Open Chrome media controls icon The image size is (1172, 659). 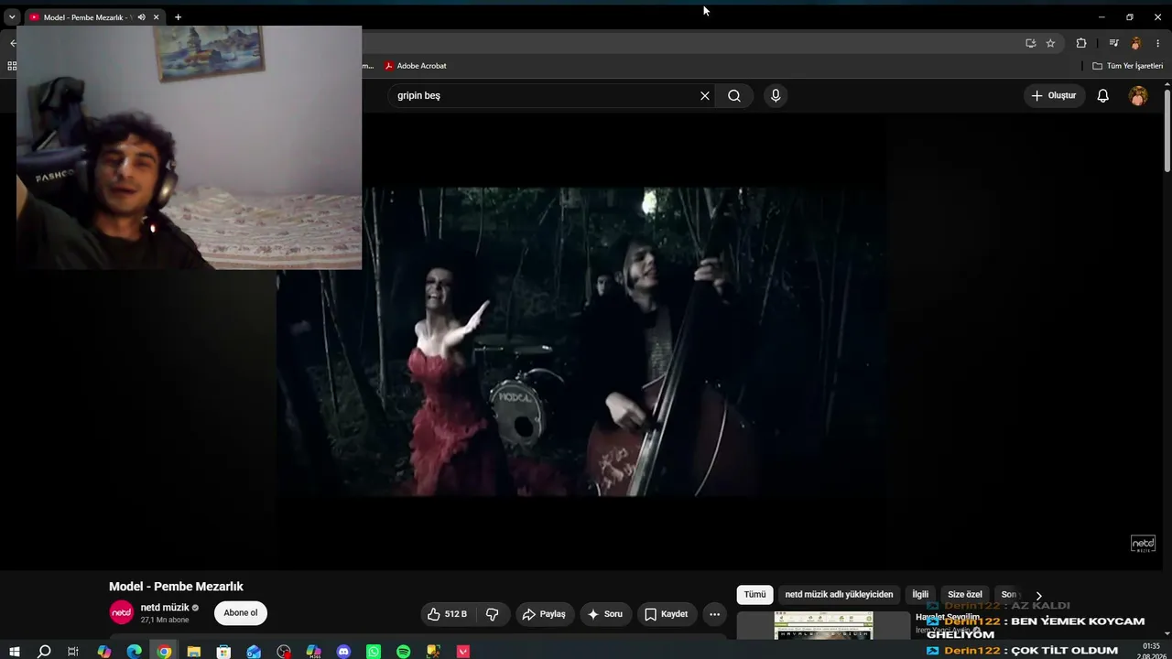1113,43
